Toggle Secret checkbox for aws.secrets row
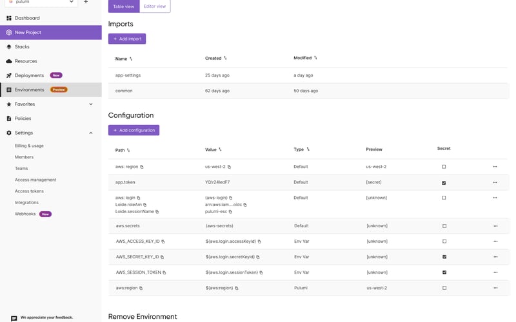This screenshot has width=516, height=322. (x=444, y=226)
